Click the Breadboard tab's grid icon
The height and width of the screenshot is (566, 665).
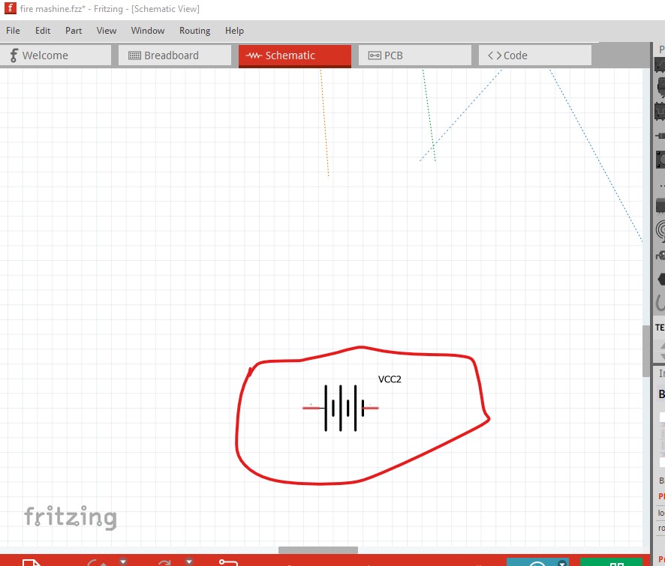[x=135, y=55]
